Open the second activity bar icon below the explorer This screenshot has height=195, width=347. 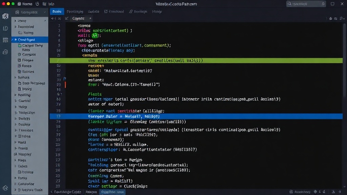click(5, 28)
